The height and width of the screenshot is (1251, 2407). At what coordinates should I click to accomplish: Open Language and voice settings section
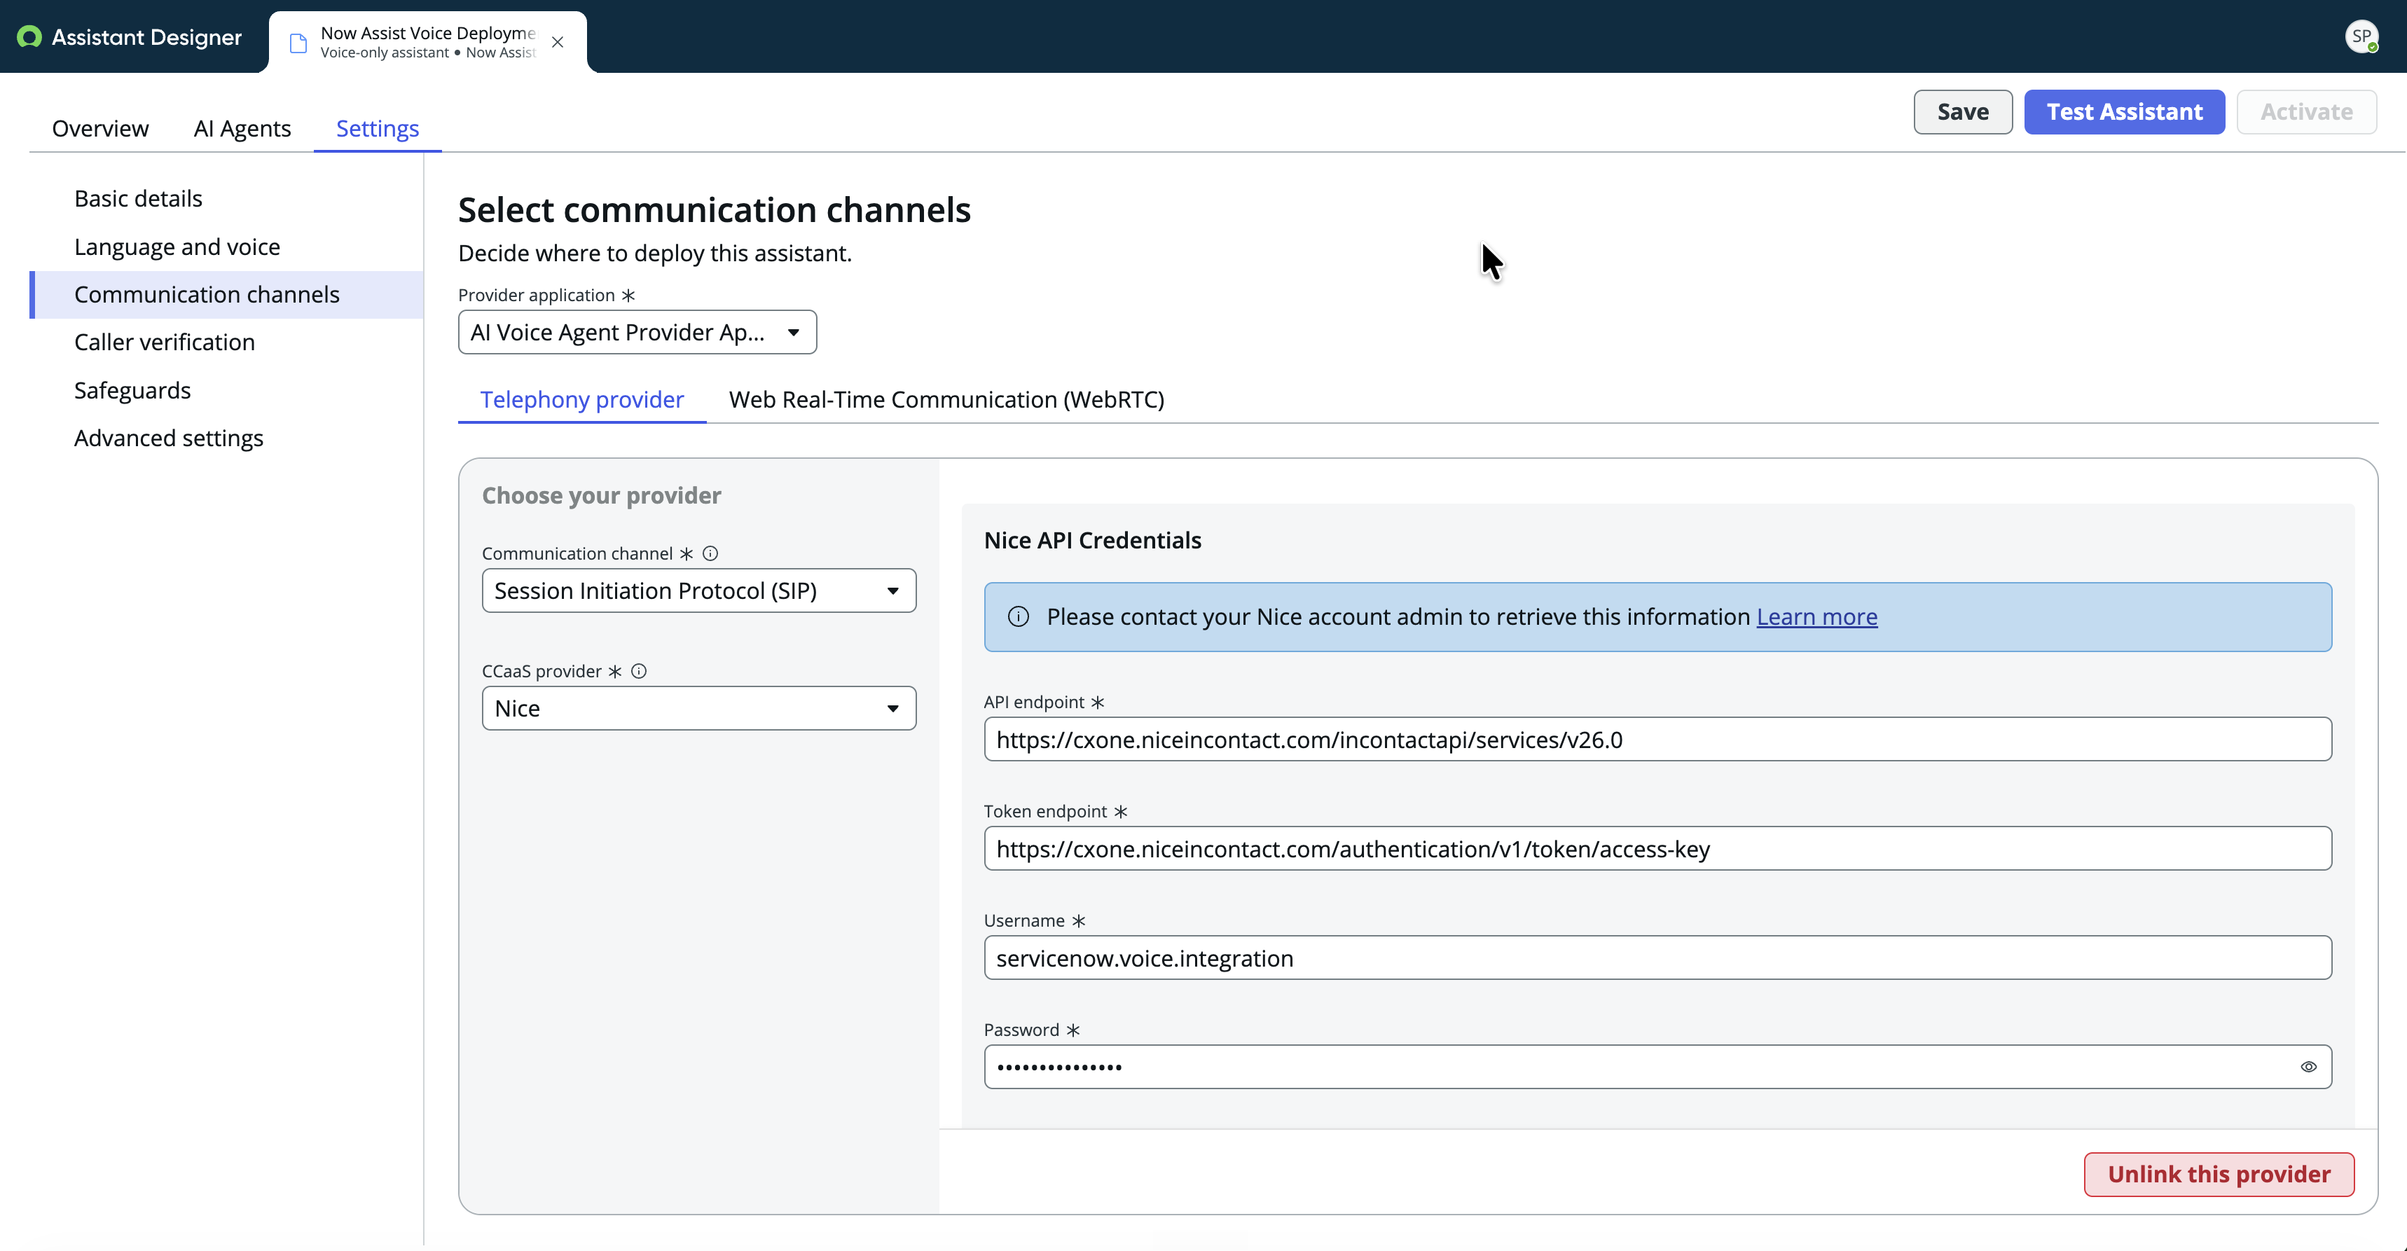[x=177, y=247]
